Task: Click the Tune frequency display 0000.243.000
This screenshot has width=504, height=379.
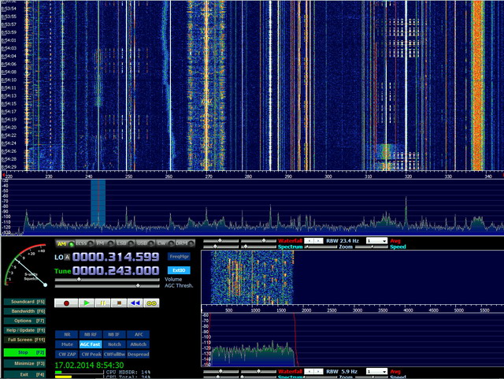Action: [x=116, y=270]
